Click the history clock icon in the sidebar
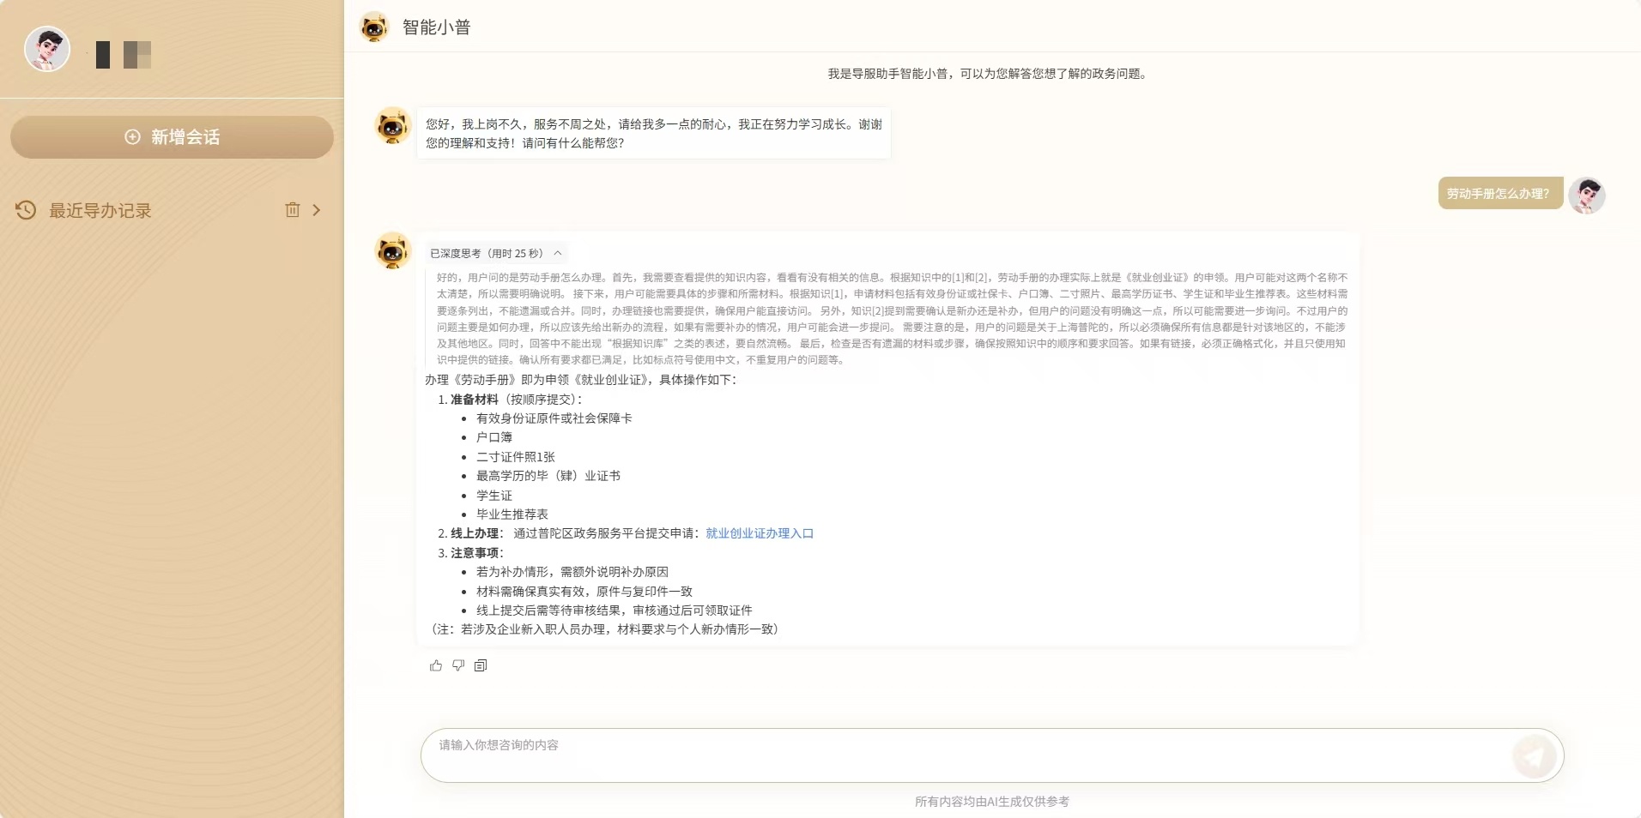 [26, 210]
